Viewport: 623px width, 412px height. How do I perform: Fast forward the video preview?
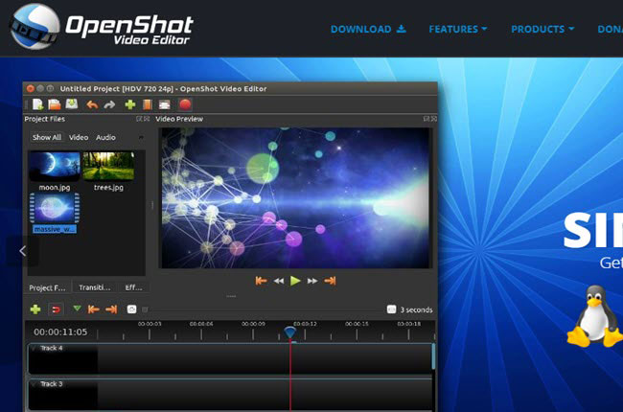coord(312,281)
